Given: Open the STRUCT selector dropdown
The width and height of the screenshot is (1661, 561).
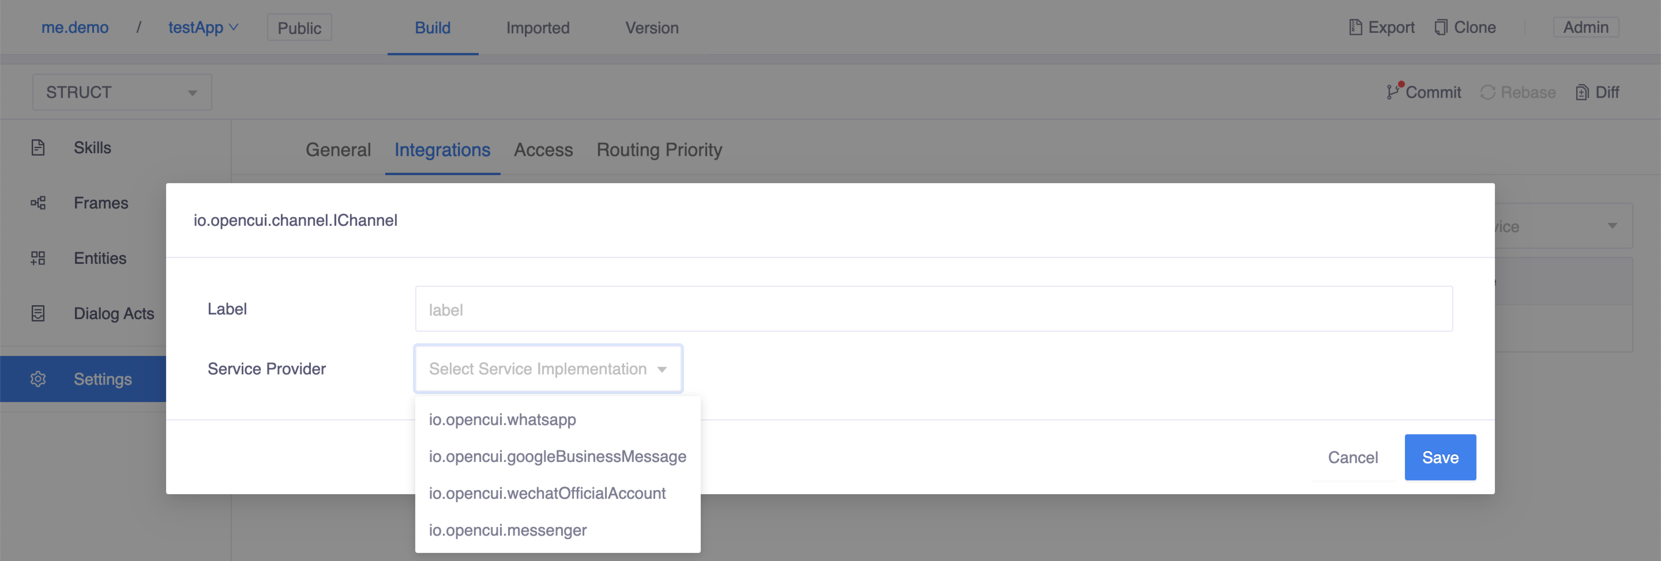Looking at the screenshot, I should coord(122,92).
